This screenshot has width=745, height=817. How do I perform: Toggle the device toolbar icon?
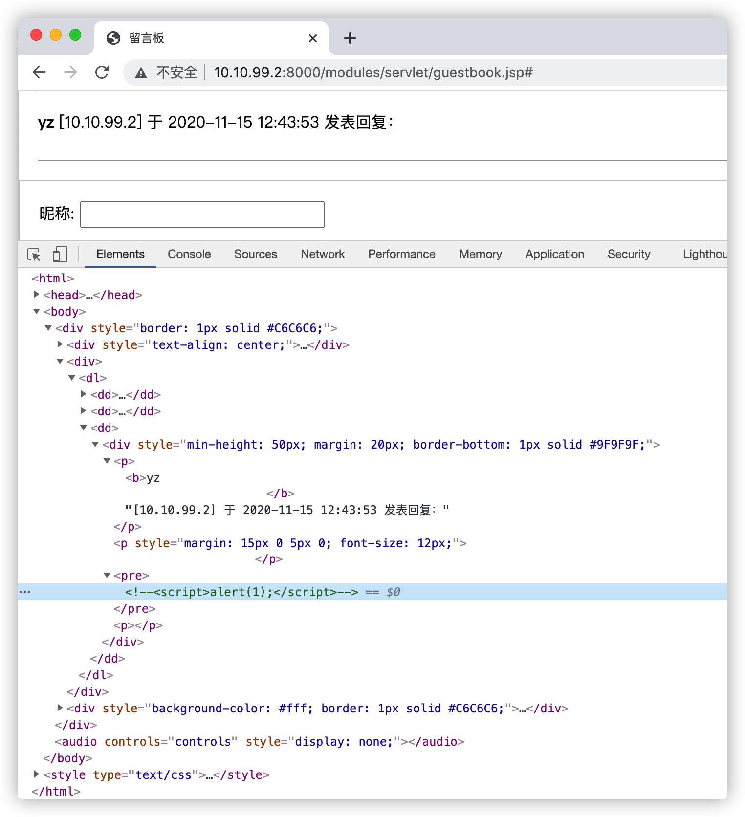pos(60,254)
